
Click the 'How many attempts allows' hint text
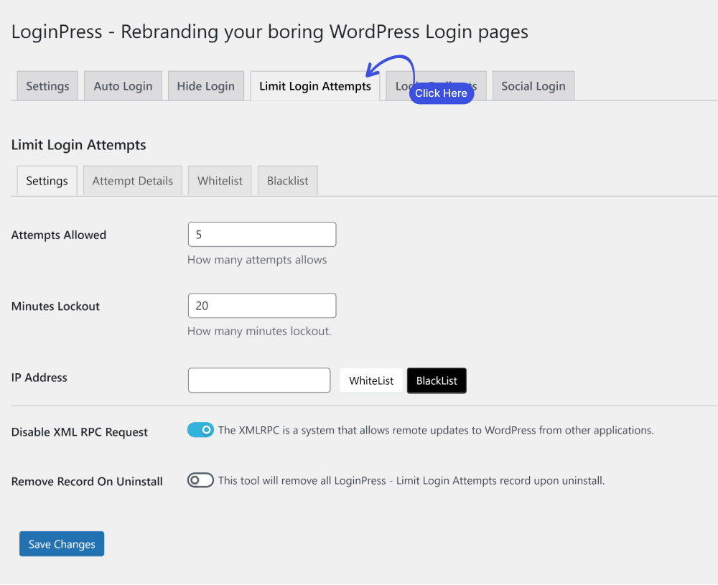point(257,260)
